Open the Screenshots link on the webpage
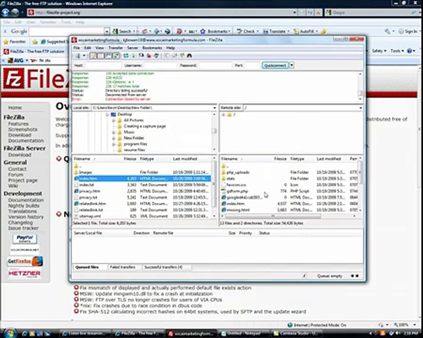 (23, 130)
